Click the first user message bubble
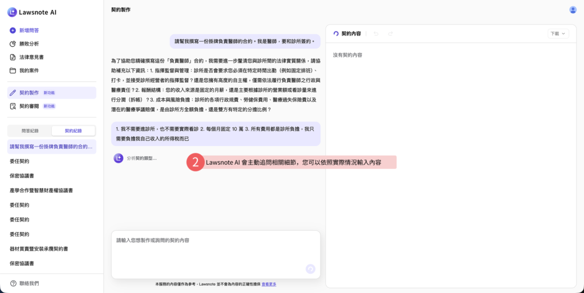584x293 pixels. (245, 41)
